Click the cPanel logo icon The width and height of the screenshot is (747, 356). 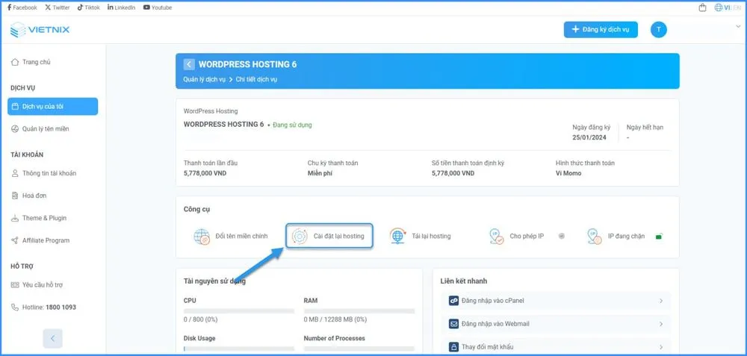point(453,301)
